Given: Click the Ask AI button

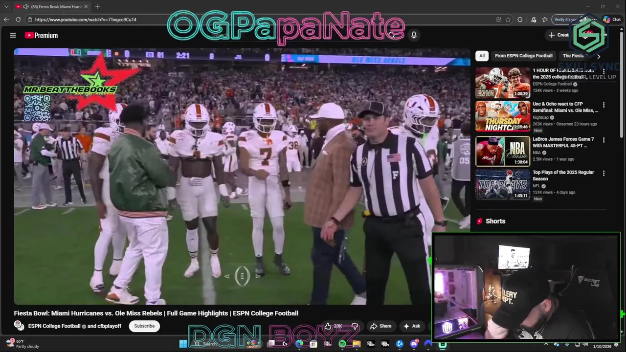Looking at the screenshot, I should (411, 326).
